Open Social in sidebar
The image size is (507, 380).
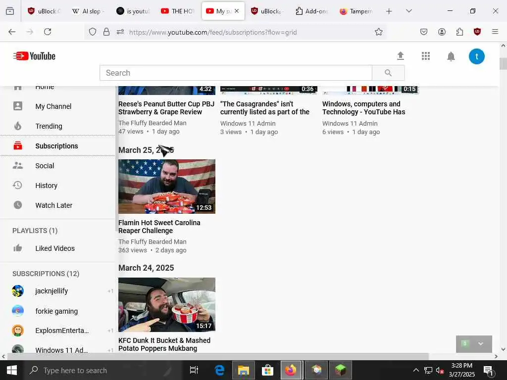(57, 166)
